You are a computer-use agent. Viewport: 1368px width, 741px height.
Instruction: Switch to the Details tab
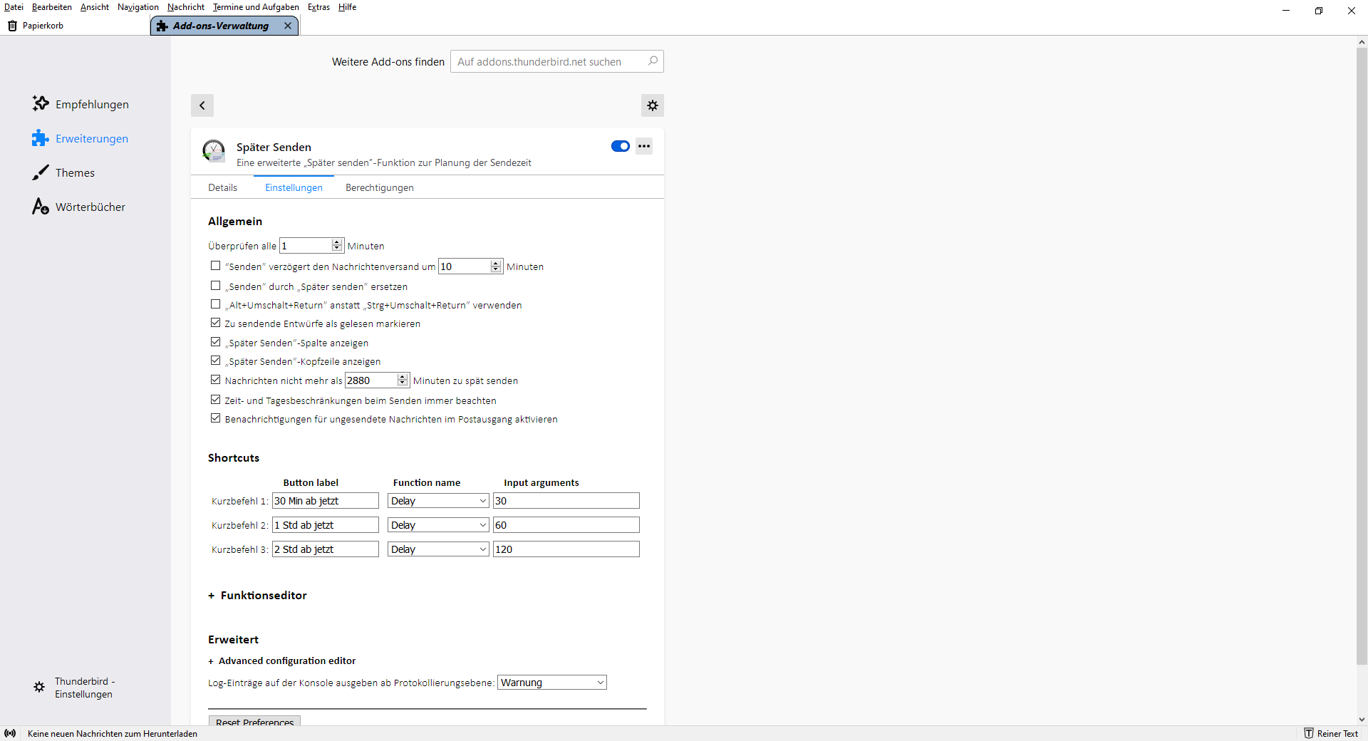223,187
